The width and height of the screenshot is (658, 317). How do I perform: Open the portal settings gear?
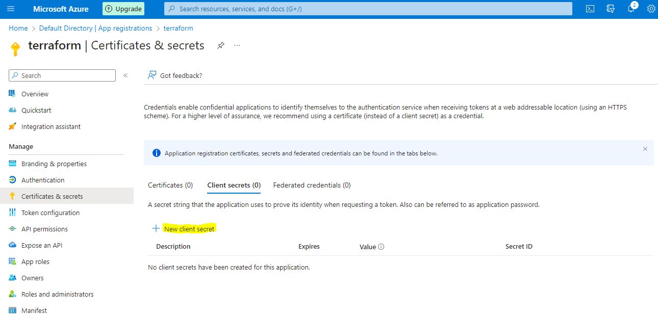[x=651, y=9]
